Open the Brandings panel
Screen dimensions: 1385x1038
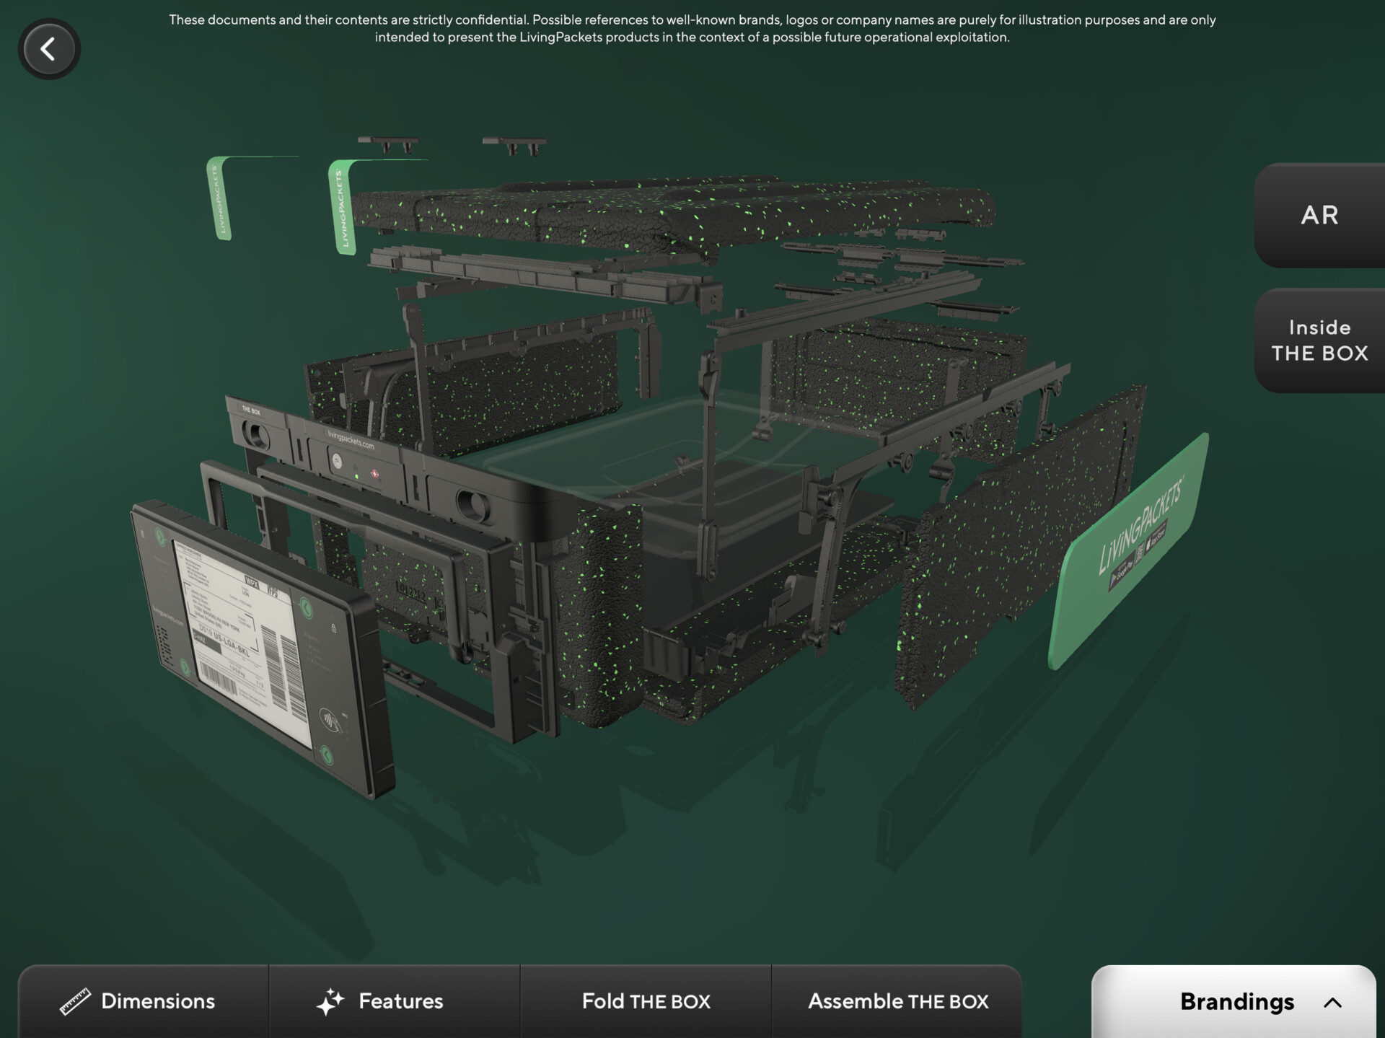coord(1235,1001)
